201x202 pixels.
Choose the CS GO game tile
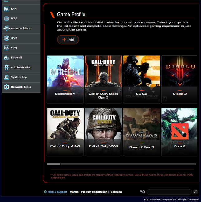point(141,79)
